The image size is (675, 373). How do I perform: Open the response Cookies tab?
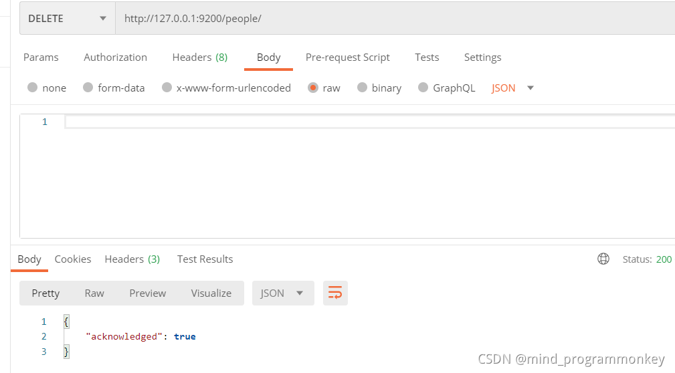coord(73,259)
